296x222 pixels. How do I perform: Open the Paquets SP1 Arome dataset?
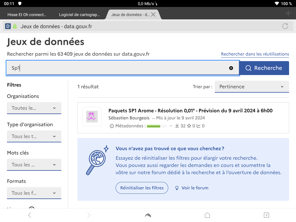tap(190, 111)
